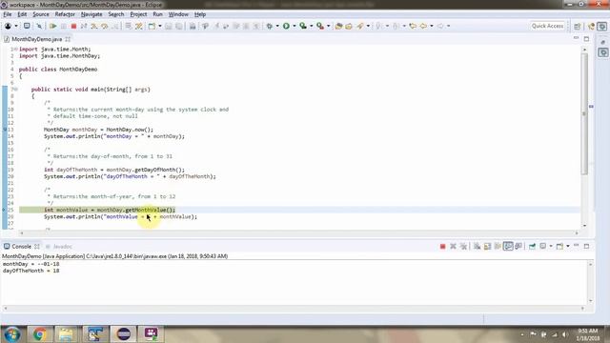Viewport: 610px width, 343px height.
Task: Click the Print icon in toolbar
Action: point(193,26)
